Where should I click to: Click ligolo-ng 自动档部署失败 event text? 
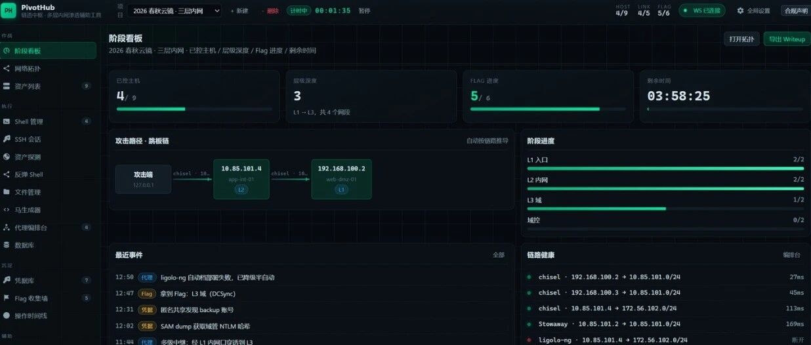click(x=217, y=277)
